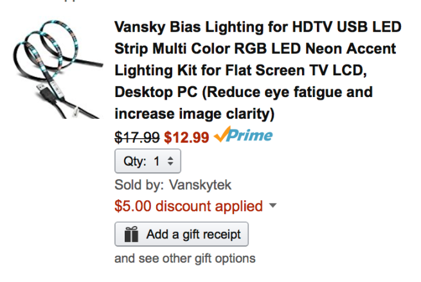421x282 pixels.
Task: Click the blue Prime logo text
Action: coord(252,136)
